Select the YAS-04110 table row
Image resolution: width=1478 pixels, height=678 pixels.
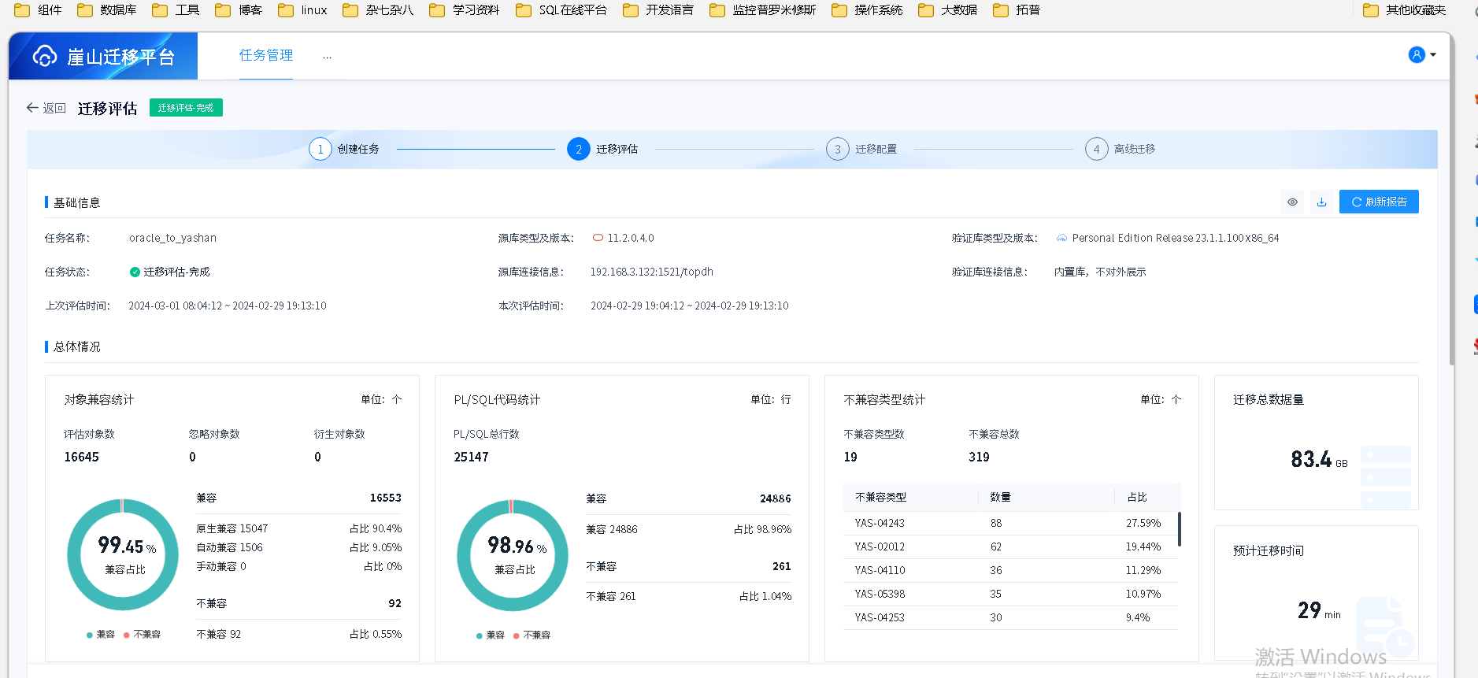click(1010, 570)
